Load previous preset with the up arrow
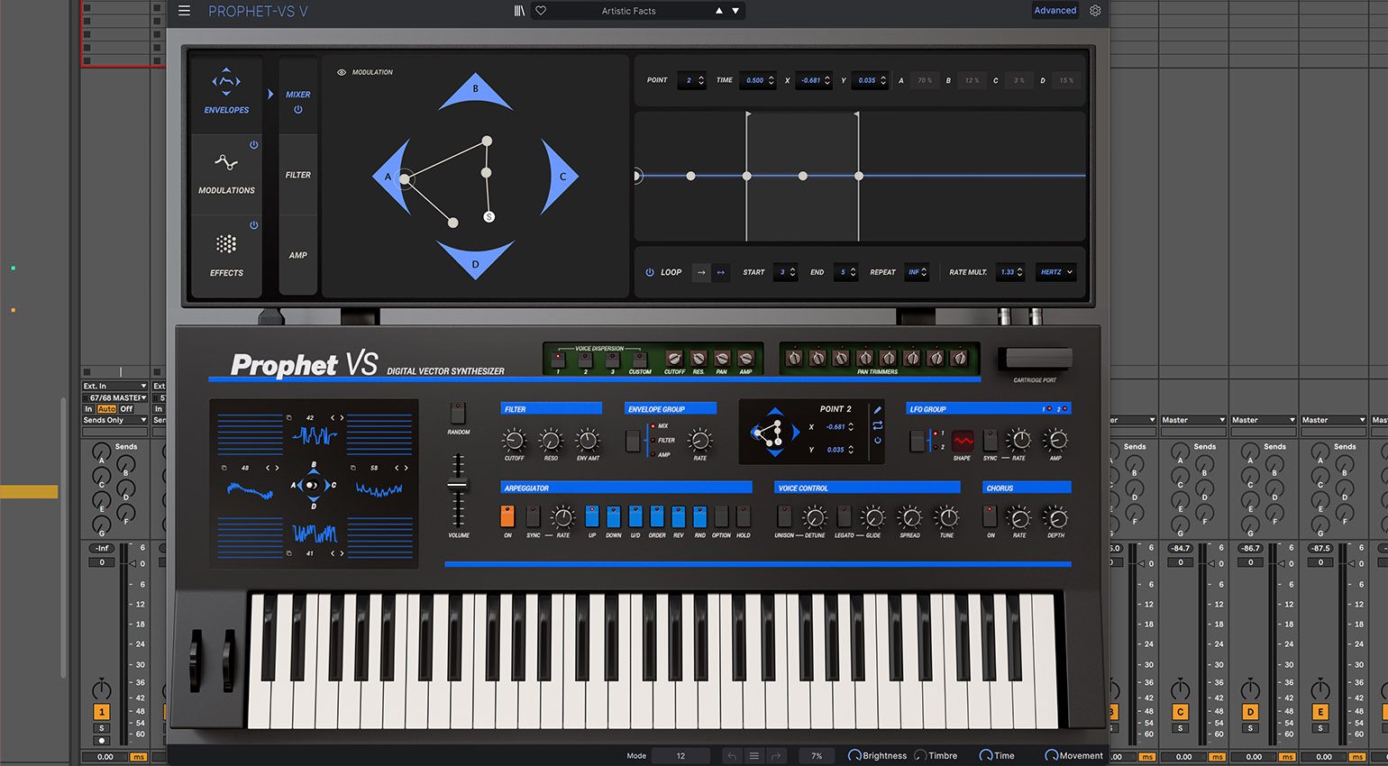The height and width of the screenshot is (766, 1388). (x=718, y=11)
